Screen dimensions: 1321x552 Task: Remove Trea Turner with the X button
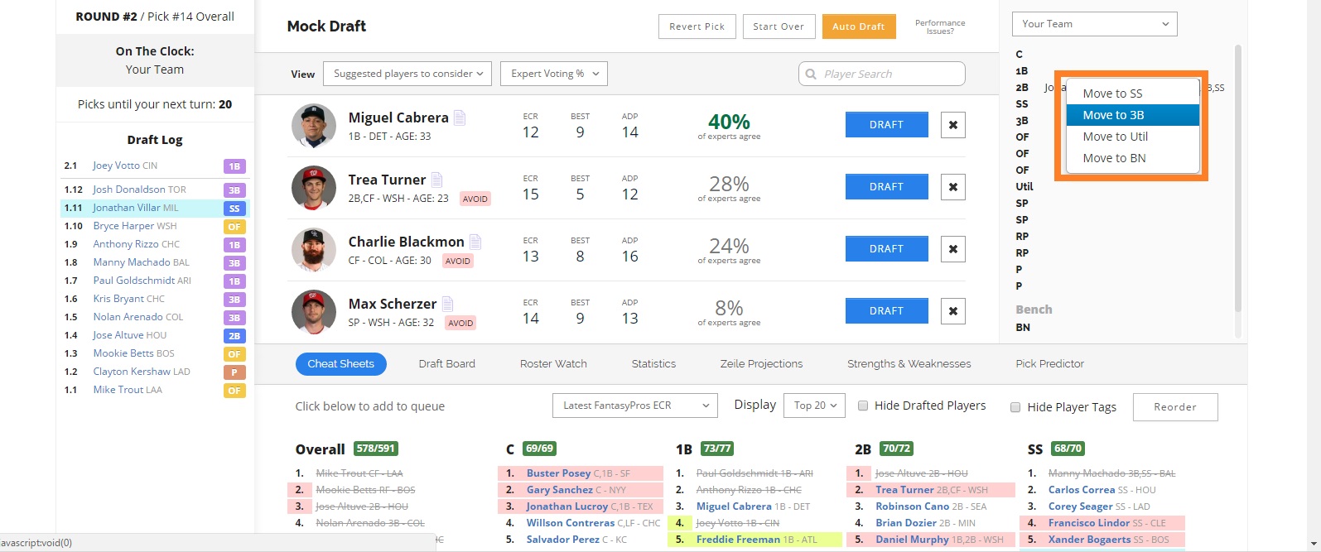pos(953,187)
